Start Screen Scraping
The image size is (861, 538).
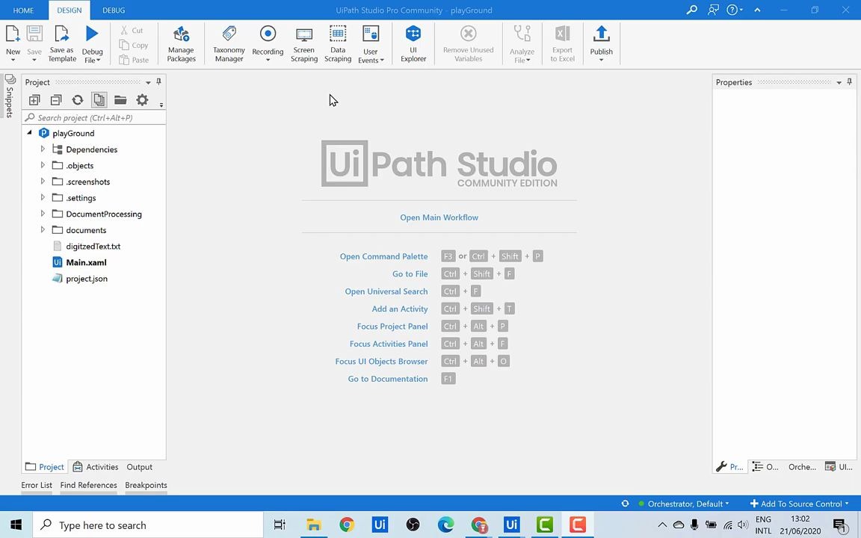(x=303, y=43)
